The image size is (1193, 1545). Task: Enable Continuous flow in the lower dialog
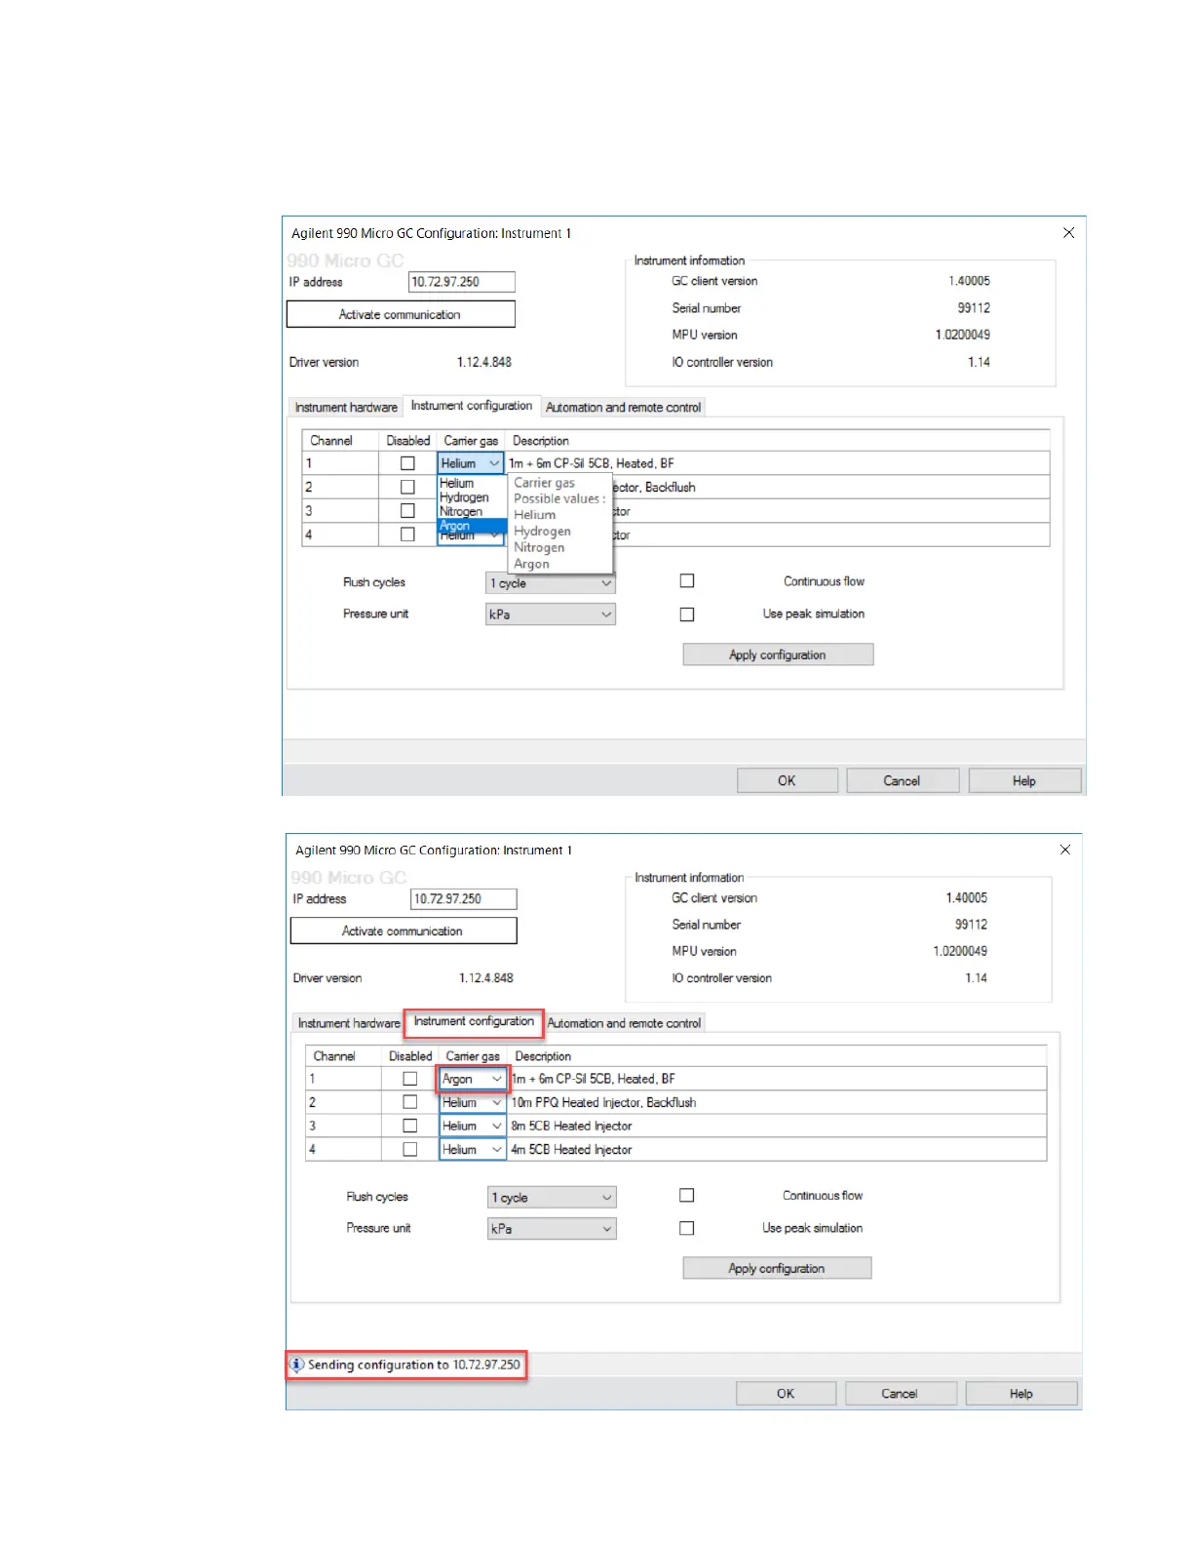687,1196
